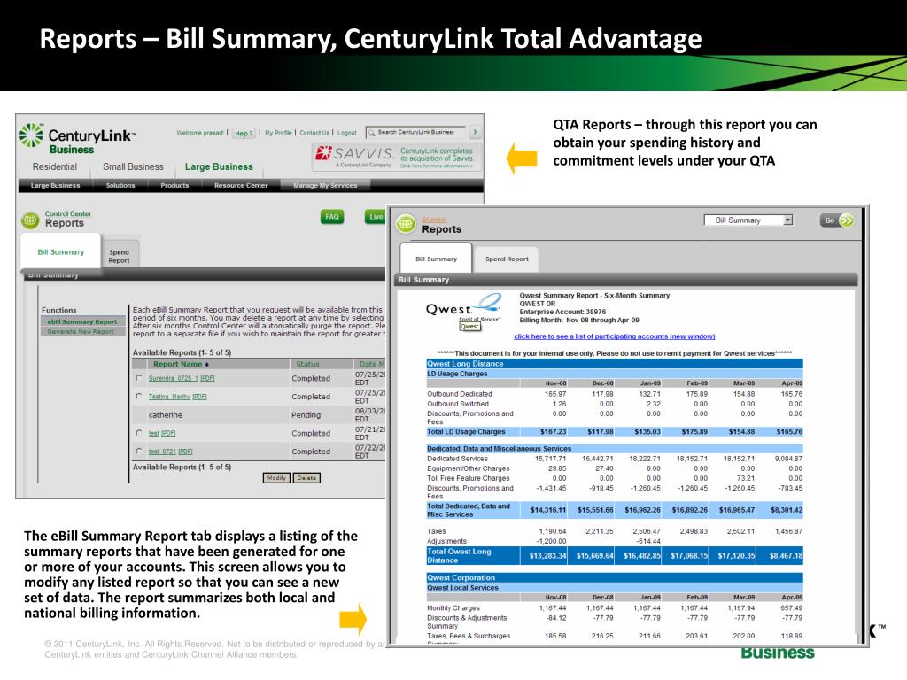Open the Products menu
Viewport: 907px width, 680px height.
(174, 186)
